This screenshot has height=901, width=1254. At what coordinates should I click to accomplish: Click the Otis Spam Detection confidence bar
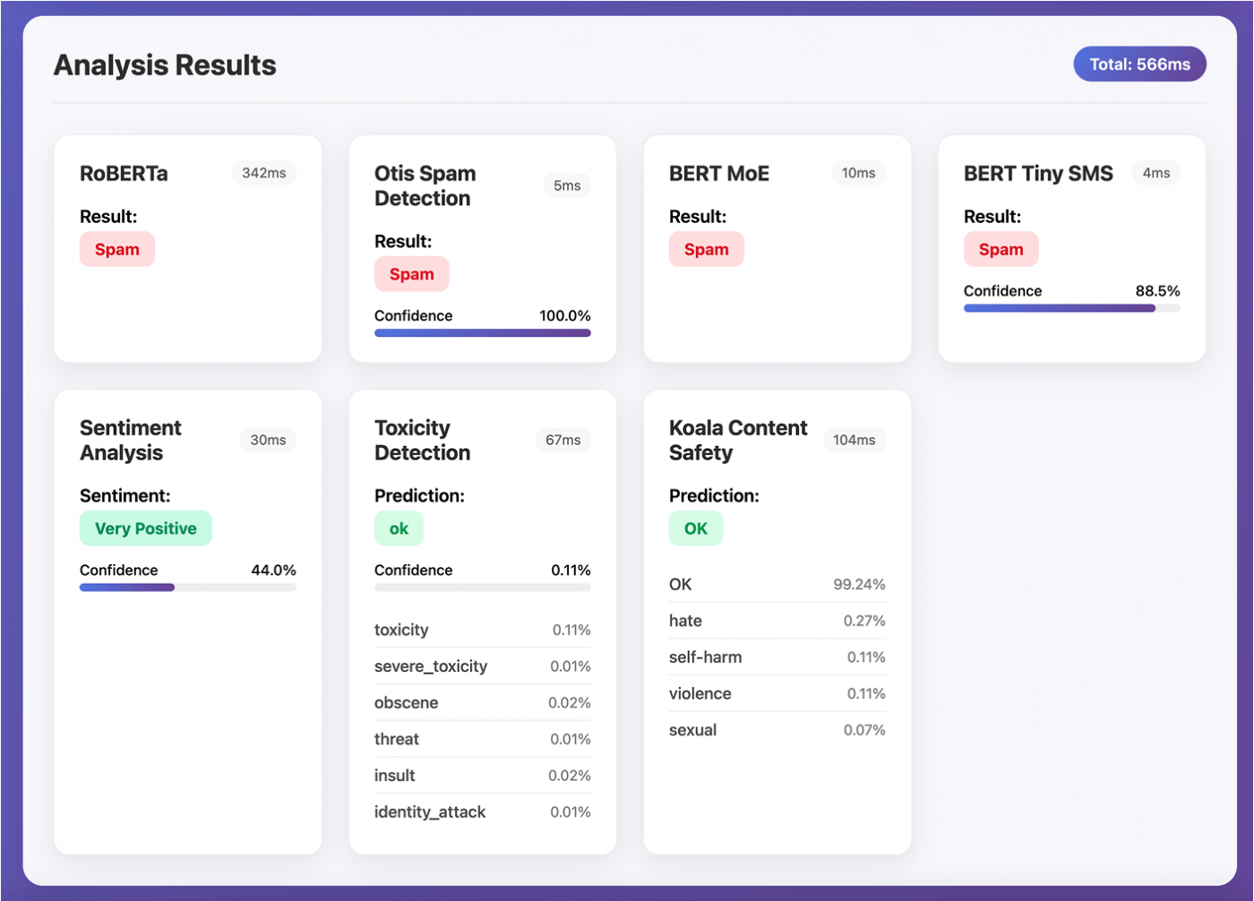pyautogui.click(x=483, y=333)
